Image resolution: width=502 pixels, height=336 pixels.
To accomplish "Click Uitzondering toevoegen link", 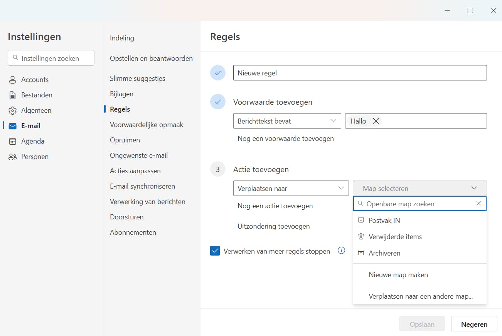I will (273, 226).
